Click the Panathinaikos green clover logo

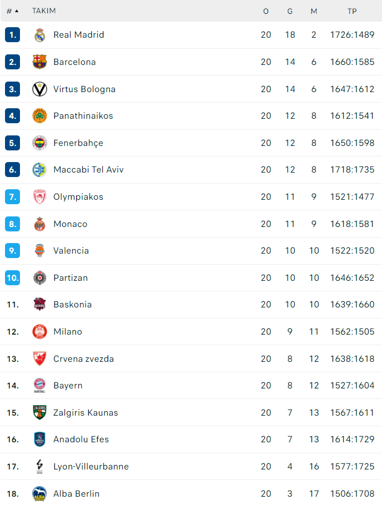pos(39,116)
